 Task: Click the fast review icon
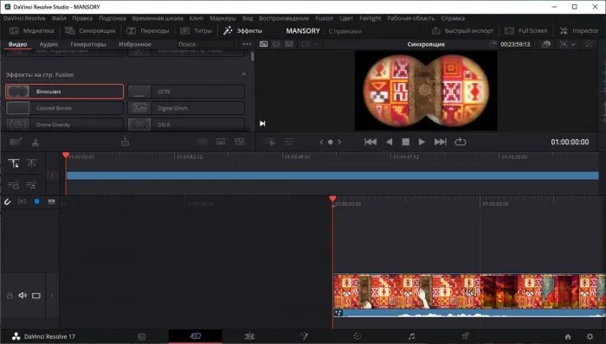pyautogui.click(x=269, y=143)
